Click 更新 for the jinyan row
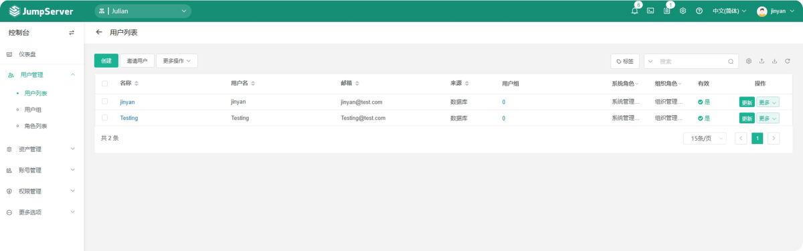This screenshot has height=251, width=803. (x=747, y=102)
